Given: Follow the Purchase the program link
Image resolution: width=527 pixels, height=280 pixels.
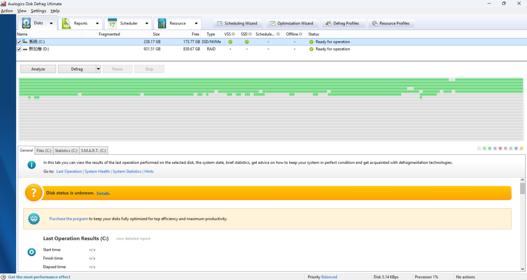Looking at the screenshot, I should [69, 219].
